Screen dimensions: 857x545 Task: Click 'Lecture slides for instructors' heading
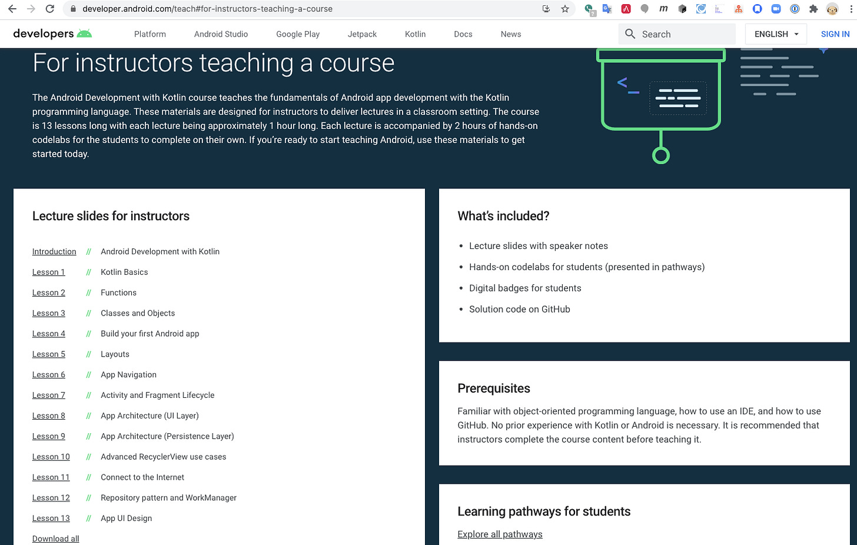(x=111, y=216)
